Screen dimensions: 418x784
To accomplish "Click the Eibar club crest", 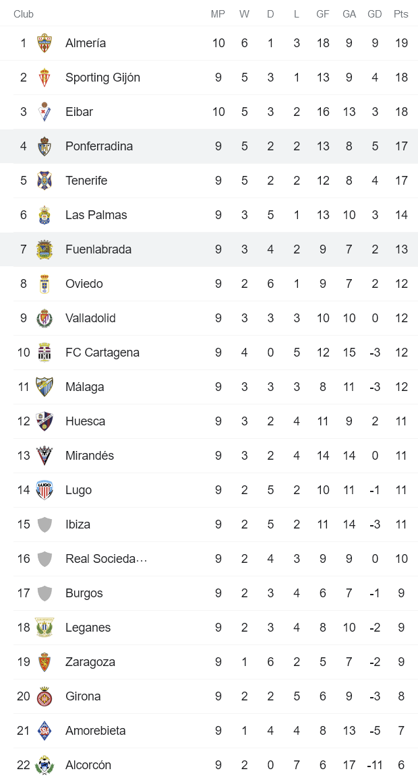I will click(44, 112).
